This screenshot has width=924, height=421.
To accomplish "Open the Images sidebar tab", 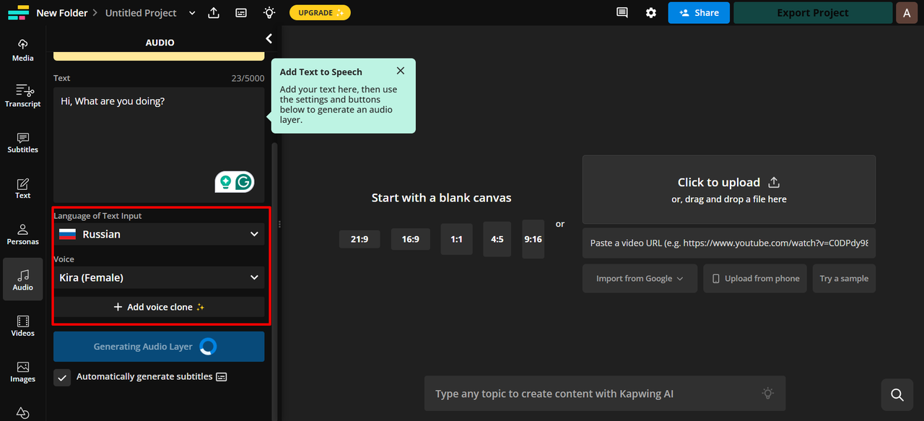I will (22, 371).
